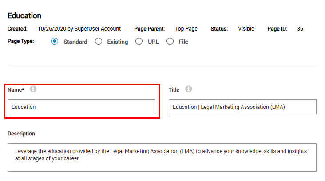
Task: Click the Page ID label
Action: coord(277,29)
